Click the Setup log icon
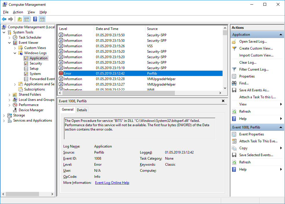 click(x=26, y=69)
